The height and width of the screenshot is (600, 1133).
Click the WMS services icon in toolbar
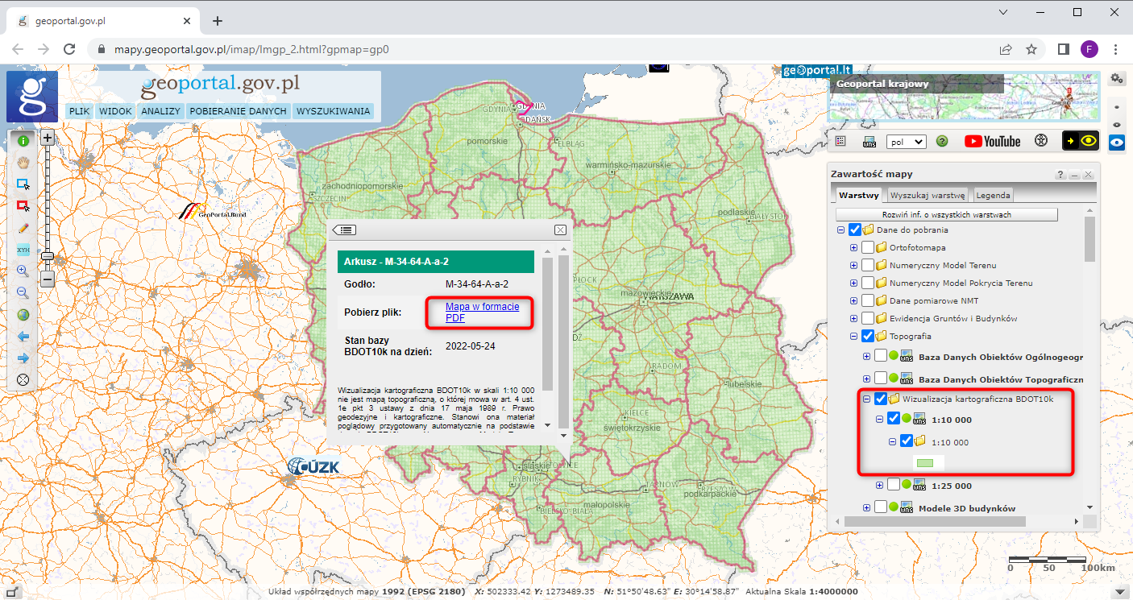tap(869, 141)
